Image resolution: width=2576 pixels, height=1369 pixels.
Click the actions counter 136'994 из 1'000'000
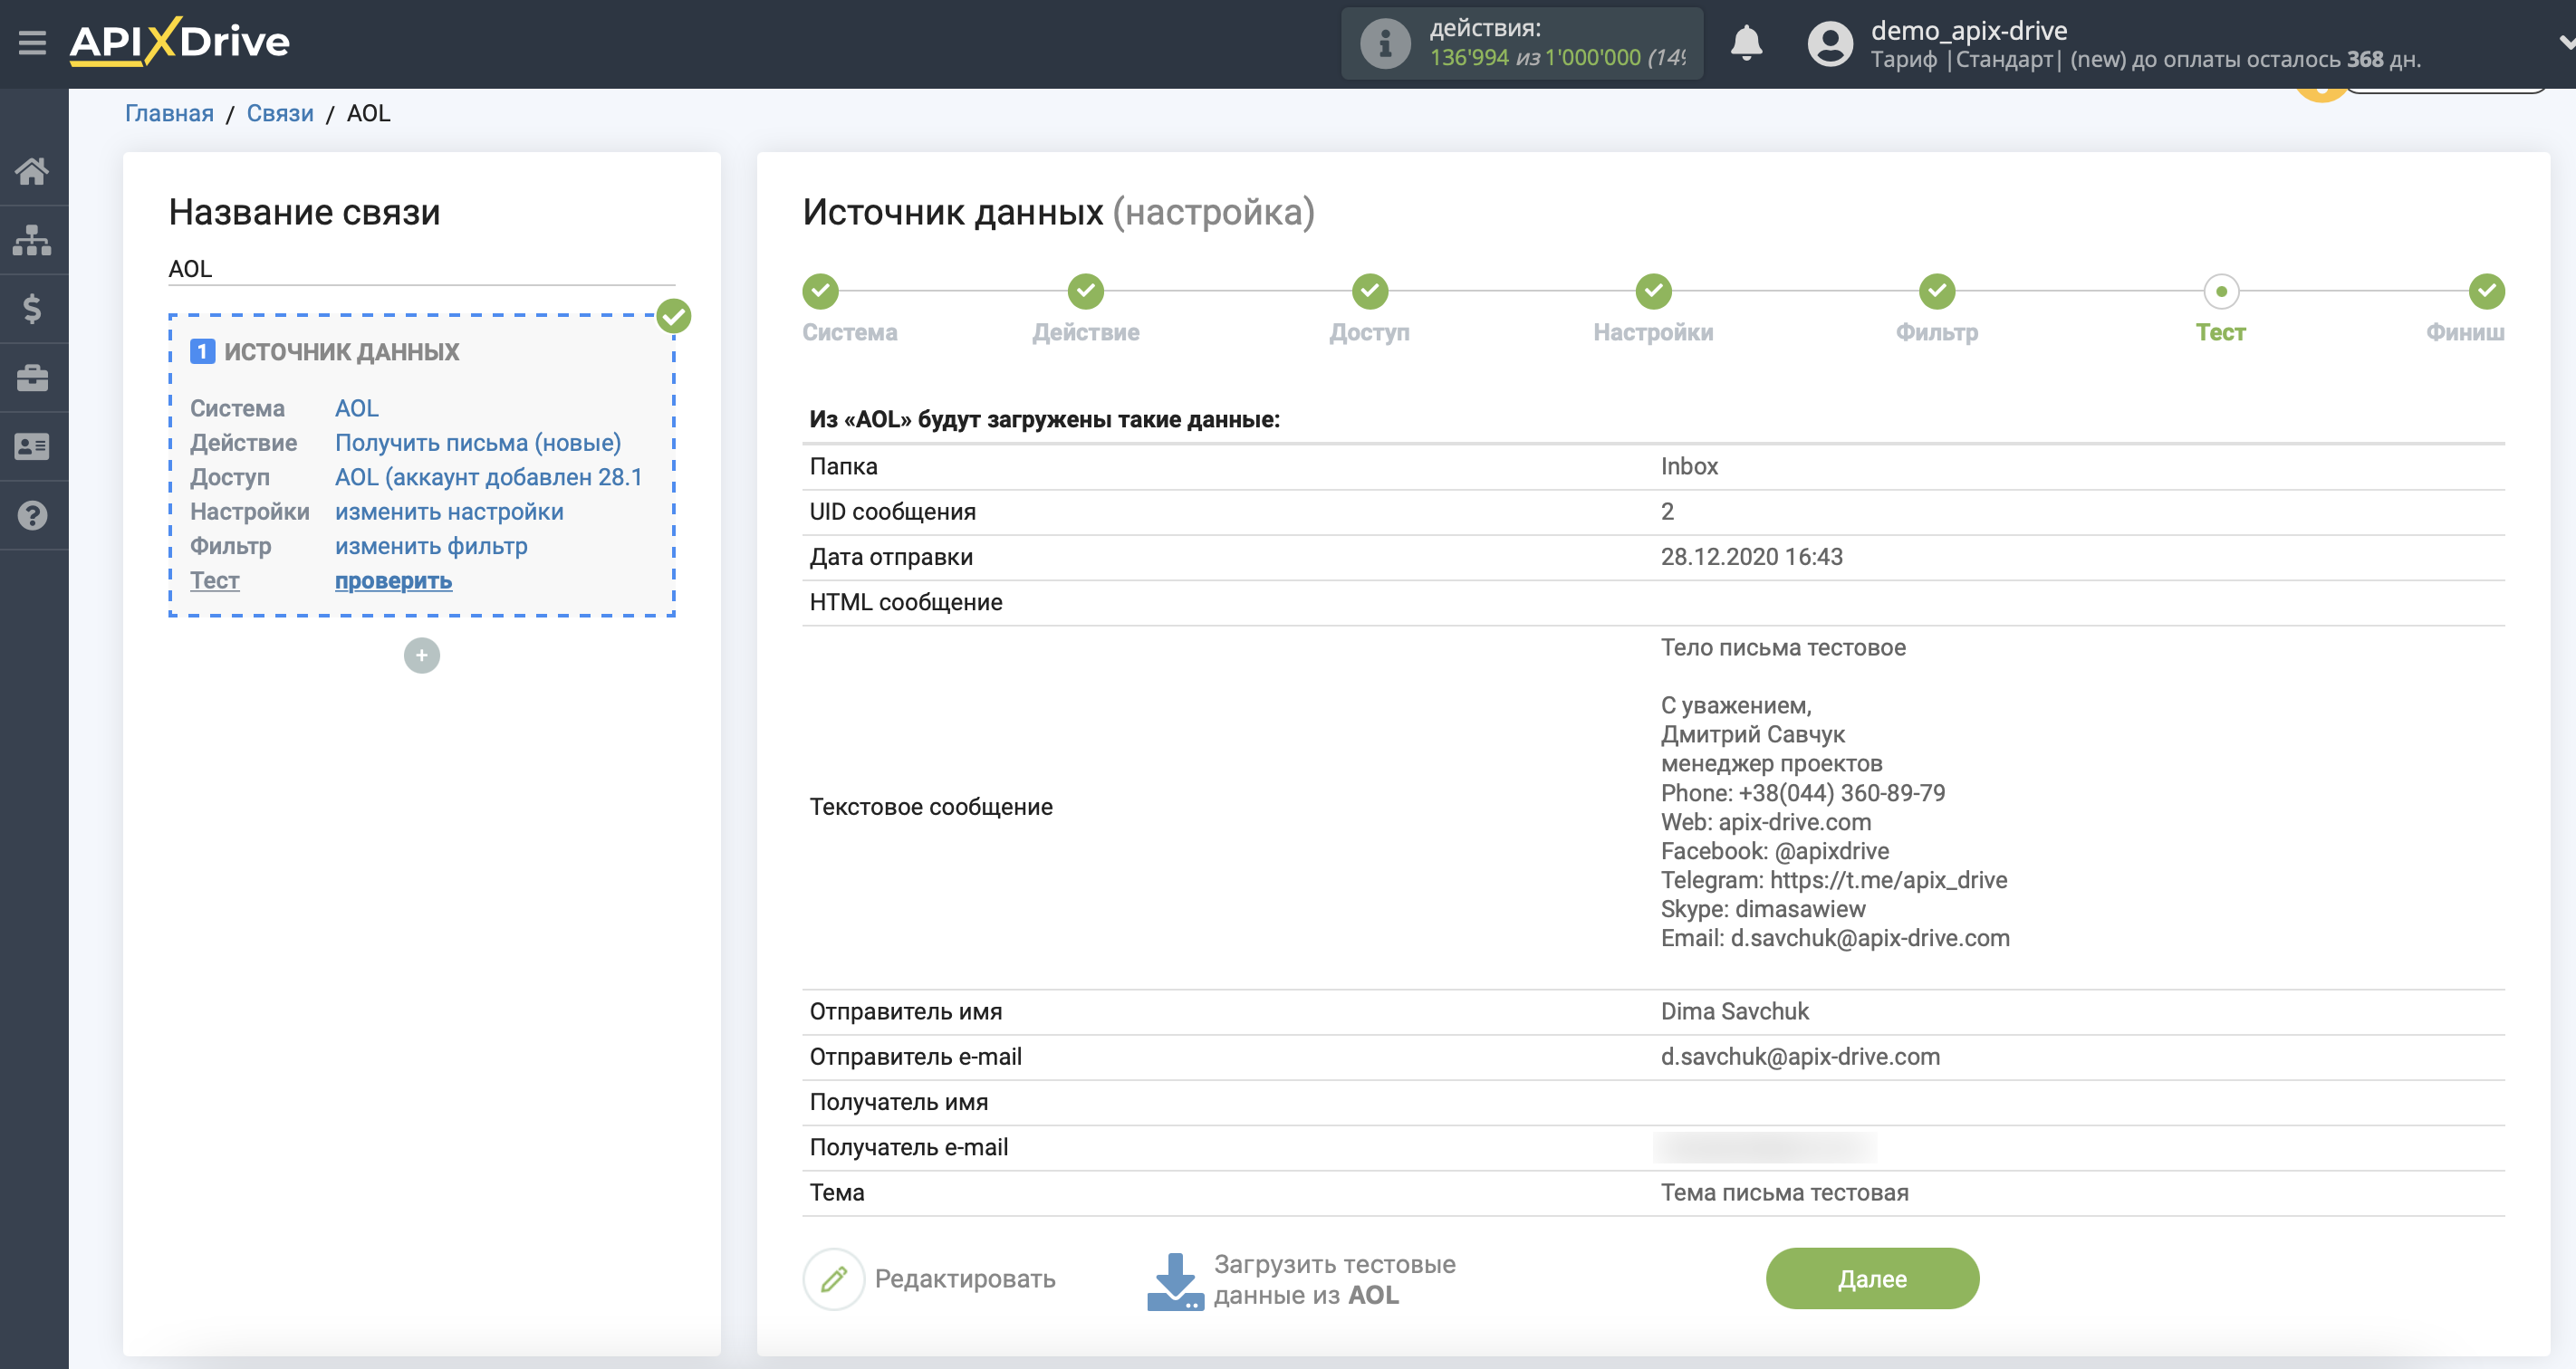1556,57
